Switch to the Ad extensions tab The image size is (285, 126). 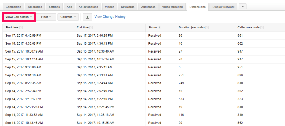click(x=88, y=7)
